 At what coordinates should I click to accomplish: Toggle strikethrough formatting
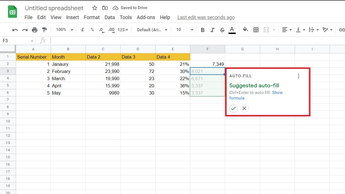222,30
